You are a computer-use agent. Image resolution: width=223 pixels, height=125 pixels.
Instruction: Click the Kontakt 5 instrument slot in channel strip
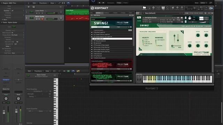pos(6,80)
